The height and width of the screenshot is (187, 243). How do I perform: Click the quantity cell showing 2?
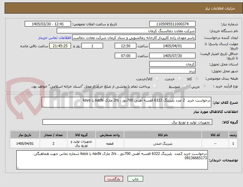tap(53, 143)
